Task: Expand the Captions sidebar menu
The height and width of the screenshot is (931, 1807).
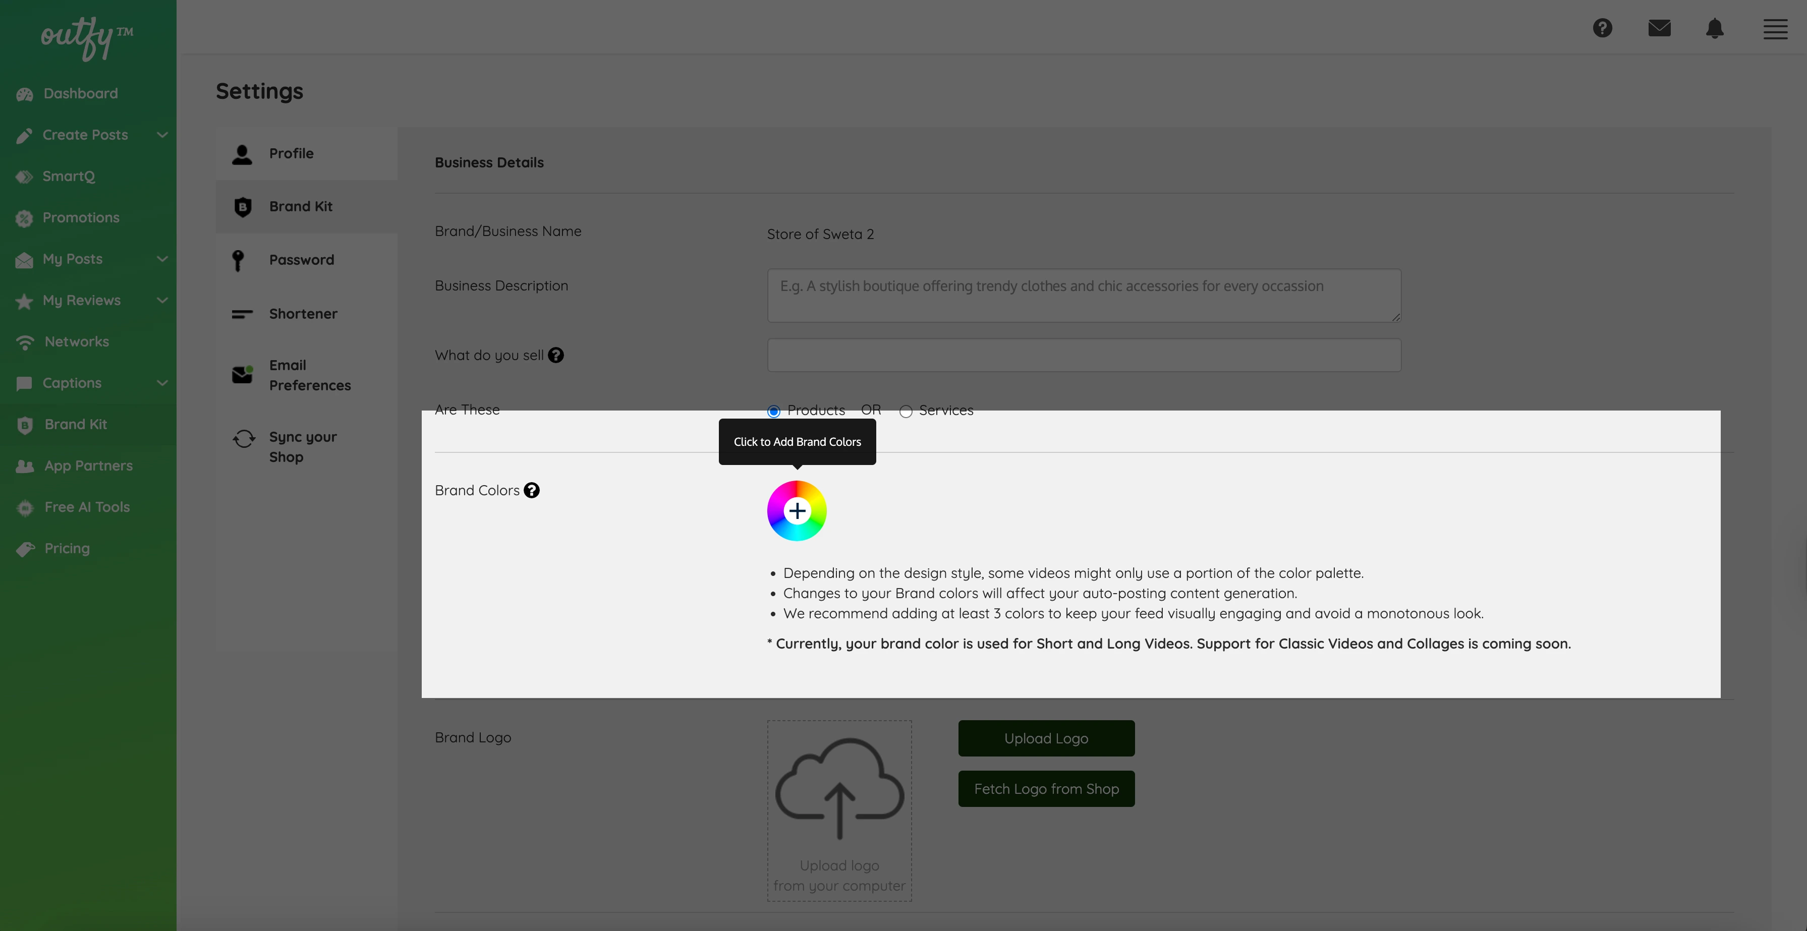Action: click(161, 383)
